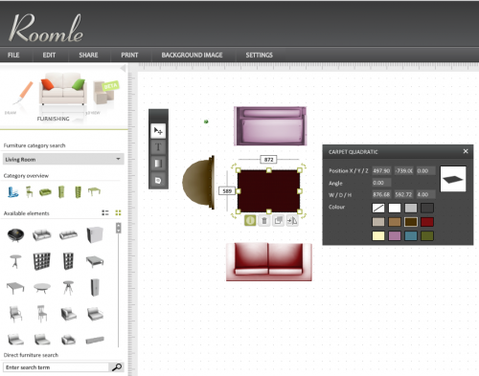This screenshot has height=376, width=479.
Task: Mirror the carpet with flip icon
Action: point(292,220)
